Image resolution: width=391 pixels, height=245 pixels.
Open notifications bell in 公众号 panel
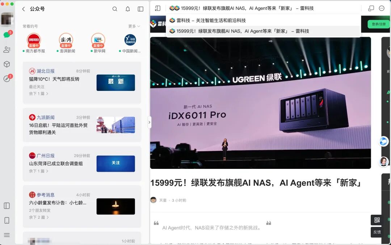point(128,9)
